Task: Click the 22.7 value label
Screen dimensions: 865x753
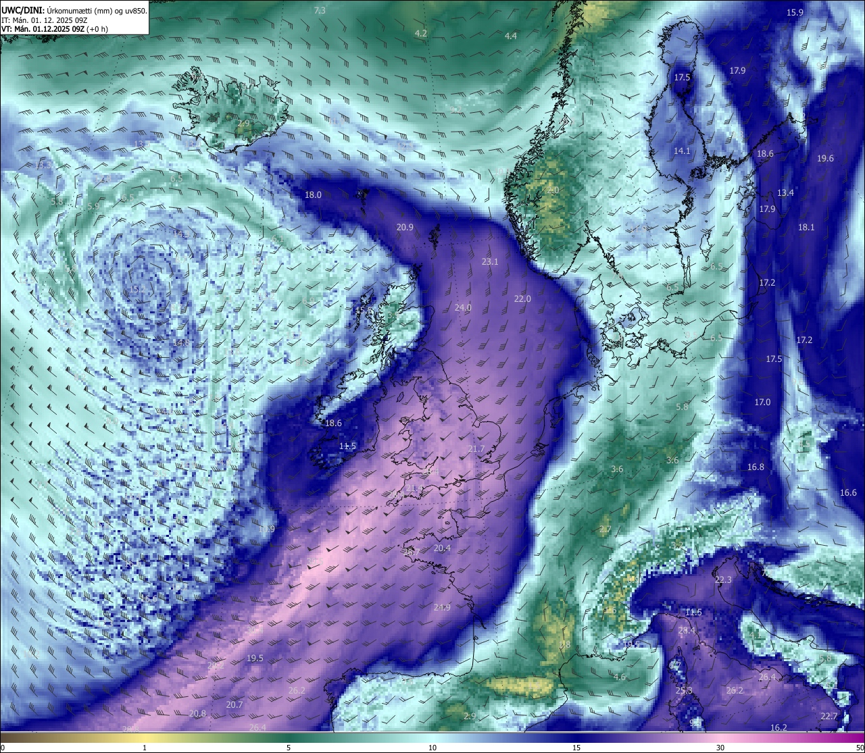Action: [829, 716]
